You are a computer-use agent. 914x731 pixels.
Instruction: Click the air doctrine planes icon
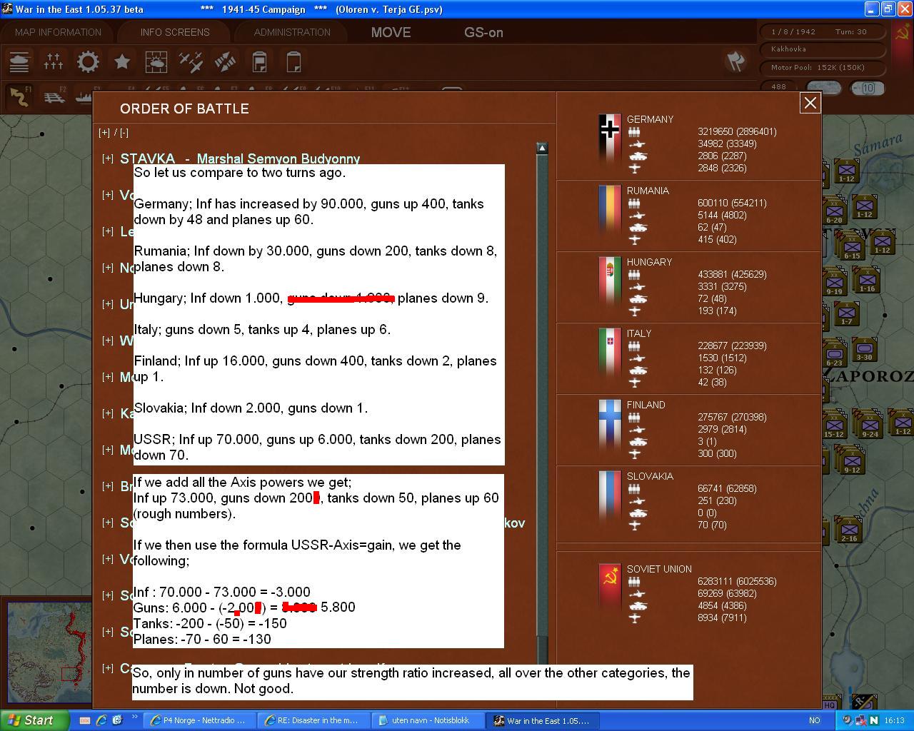coord(191,62)
